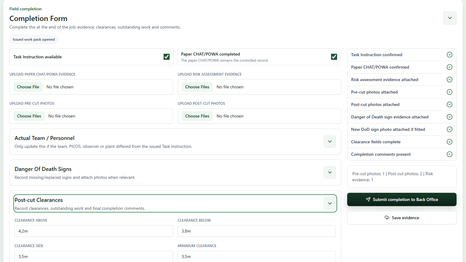Click the 'Completion Form' title
This screenshot has width=466, height=262.
tap(38, 19)
